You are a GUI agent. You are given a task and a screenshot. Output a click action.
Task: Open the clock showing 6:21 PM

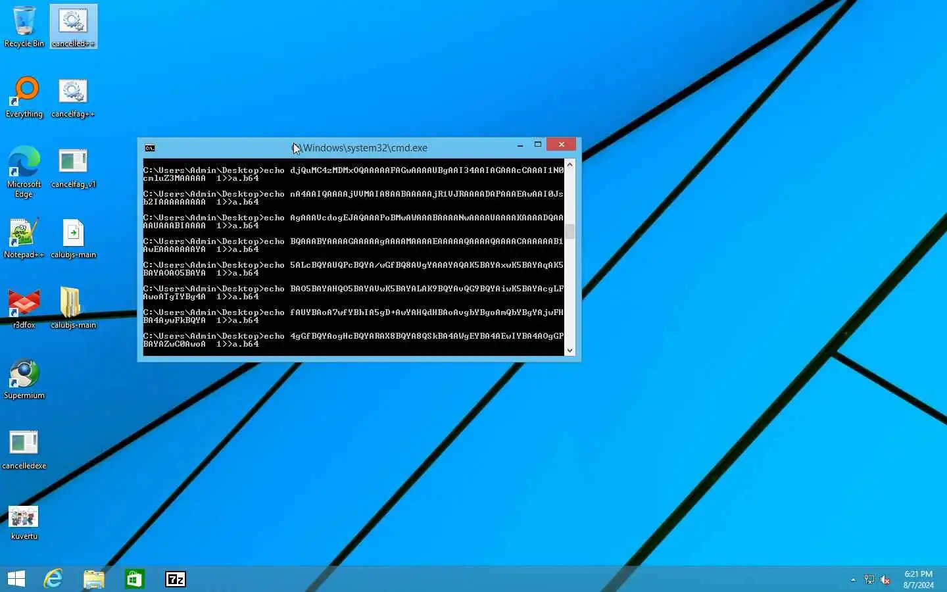pyautogui.click(x=918, y=580)
